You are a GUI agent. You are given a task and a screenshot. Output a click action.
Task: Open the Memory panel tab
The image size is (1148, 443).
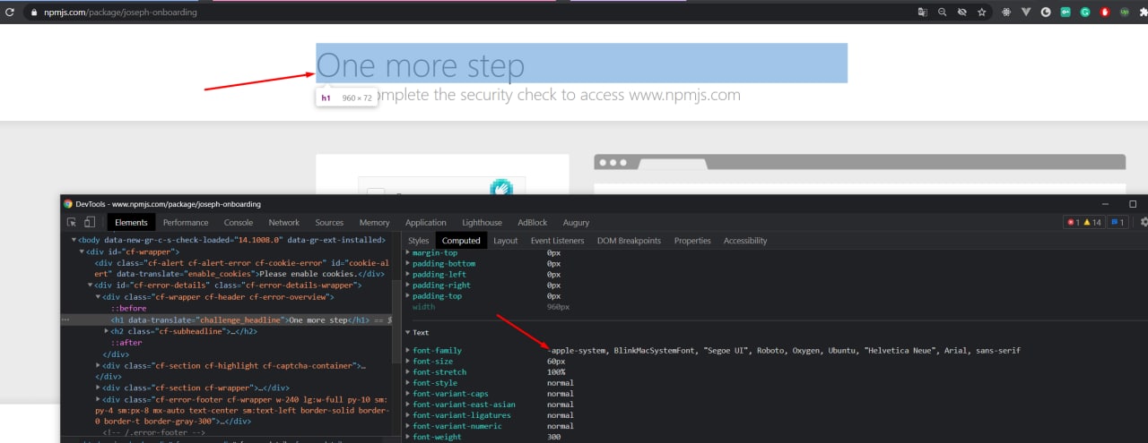coord(374,222)
